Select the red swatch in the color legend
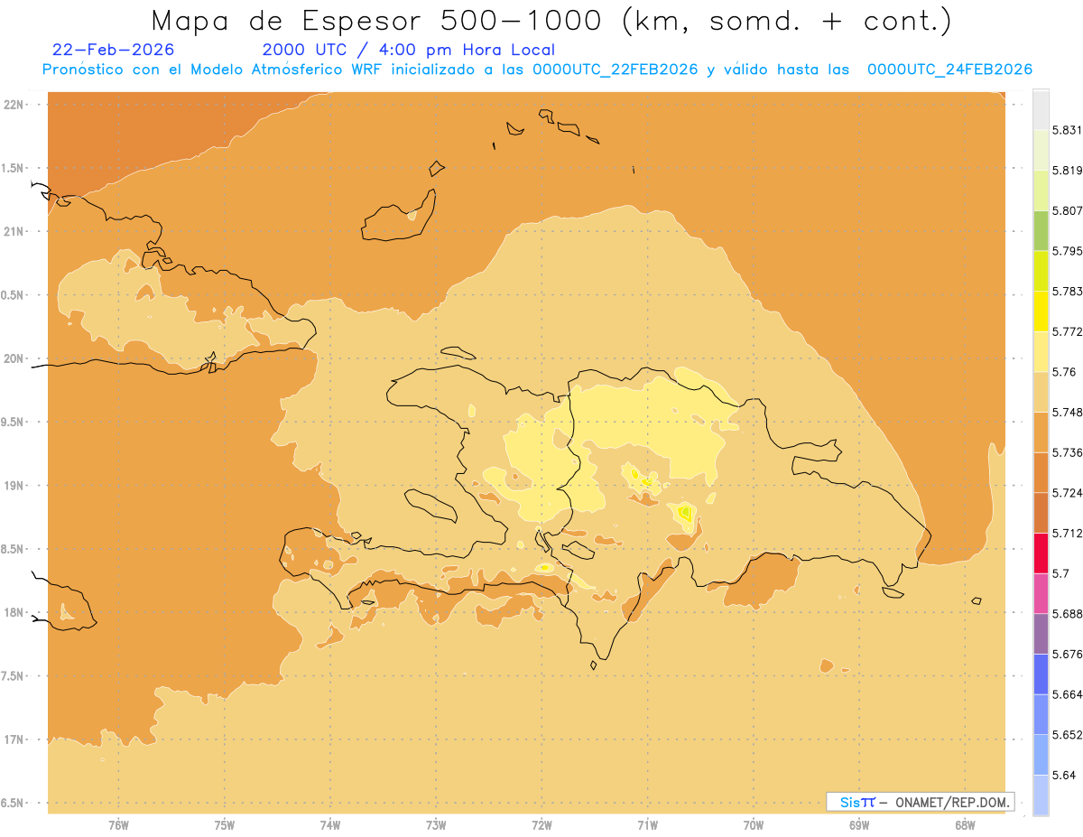This screenshot has width=1083, height=837. pos(1041,553)
